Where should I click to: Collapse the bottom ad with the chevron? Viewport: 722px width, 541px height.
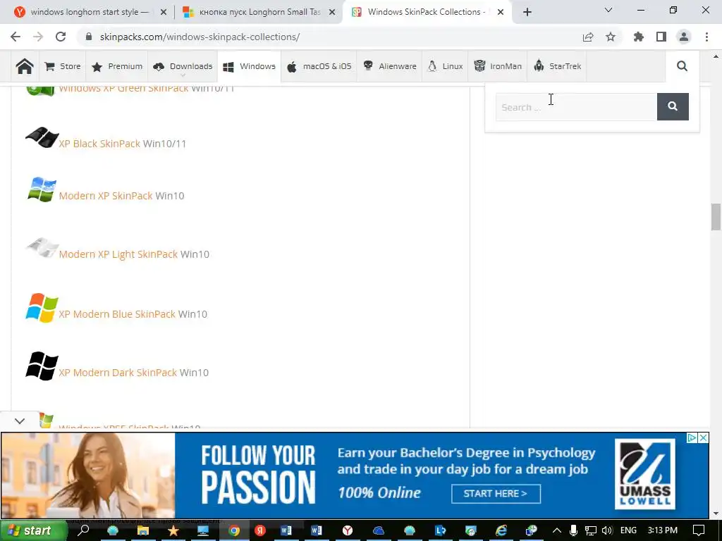click(20, 421)
